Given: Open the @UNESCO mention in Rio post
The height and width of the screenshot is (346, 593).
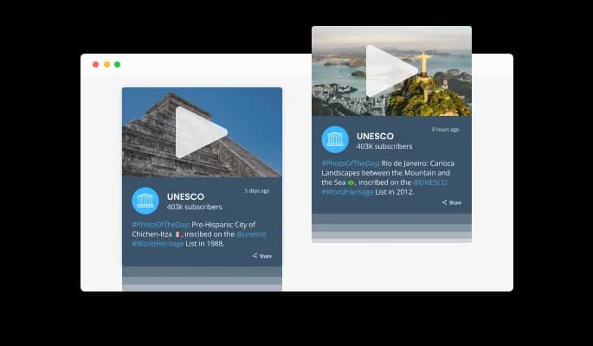Looking at the screenshot, I should click(x=430, y=183).
